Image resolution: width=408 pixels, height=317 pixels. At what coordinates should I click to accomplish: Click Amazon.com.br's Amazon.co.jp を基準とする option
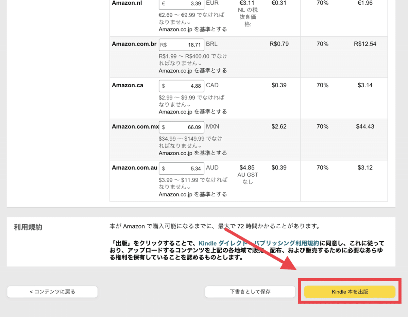[x=193, y=71]
